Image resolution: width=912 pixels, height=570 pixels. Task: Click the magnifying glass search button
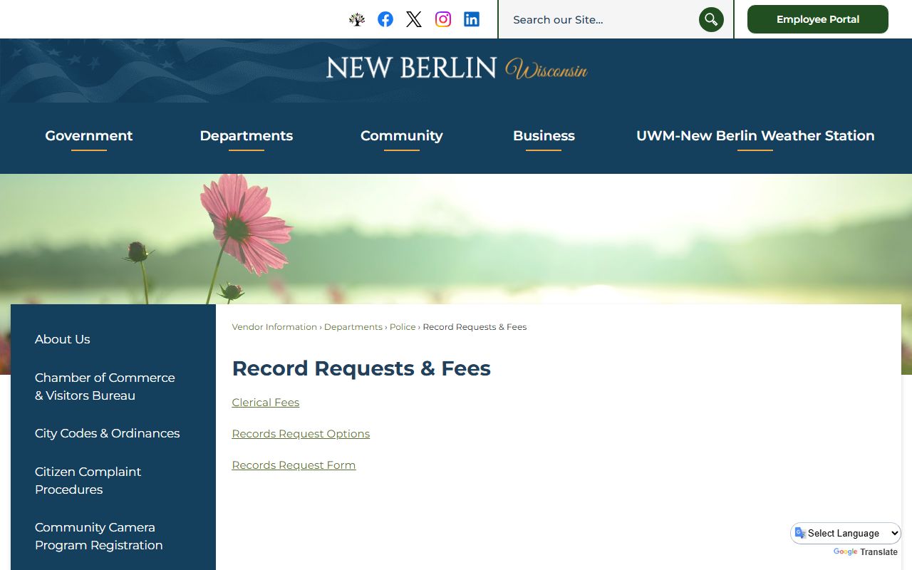pyautogui.click(x=711, y=19)
